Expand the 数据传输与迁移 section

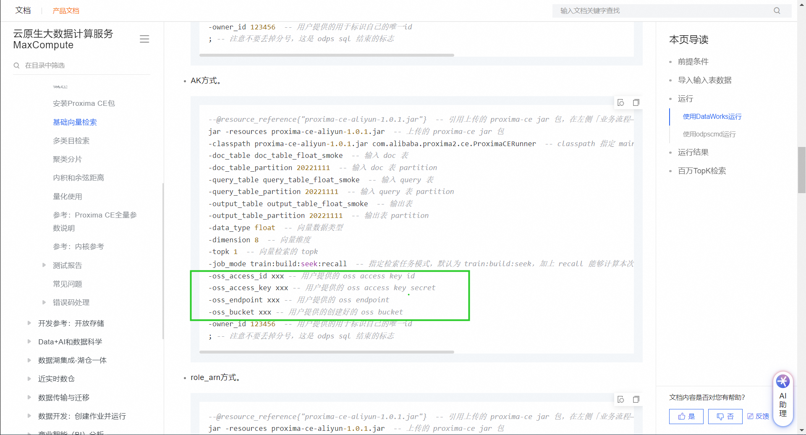29,397
